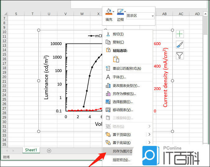Select column V header
Screen dimensions: 210x167
[65, 14]
